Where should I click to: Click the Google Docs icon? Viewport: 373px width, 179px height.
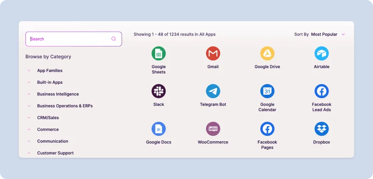click(159, 129)
